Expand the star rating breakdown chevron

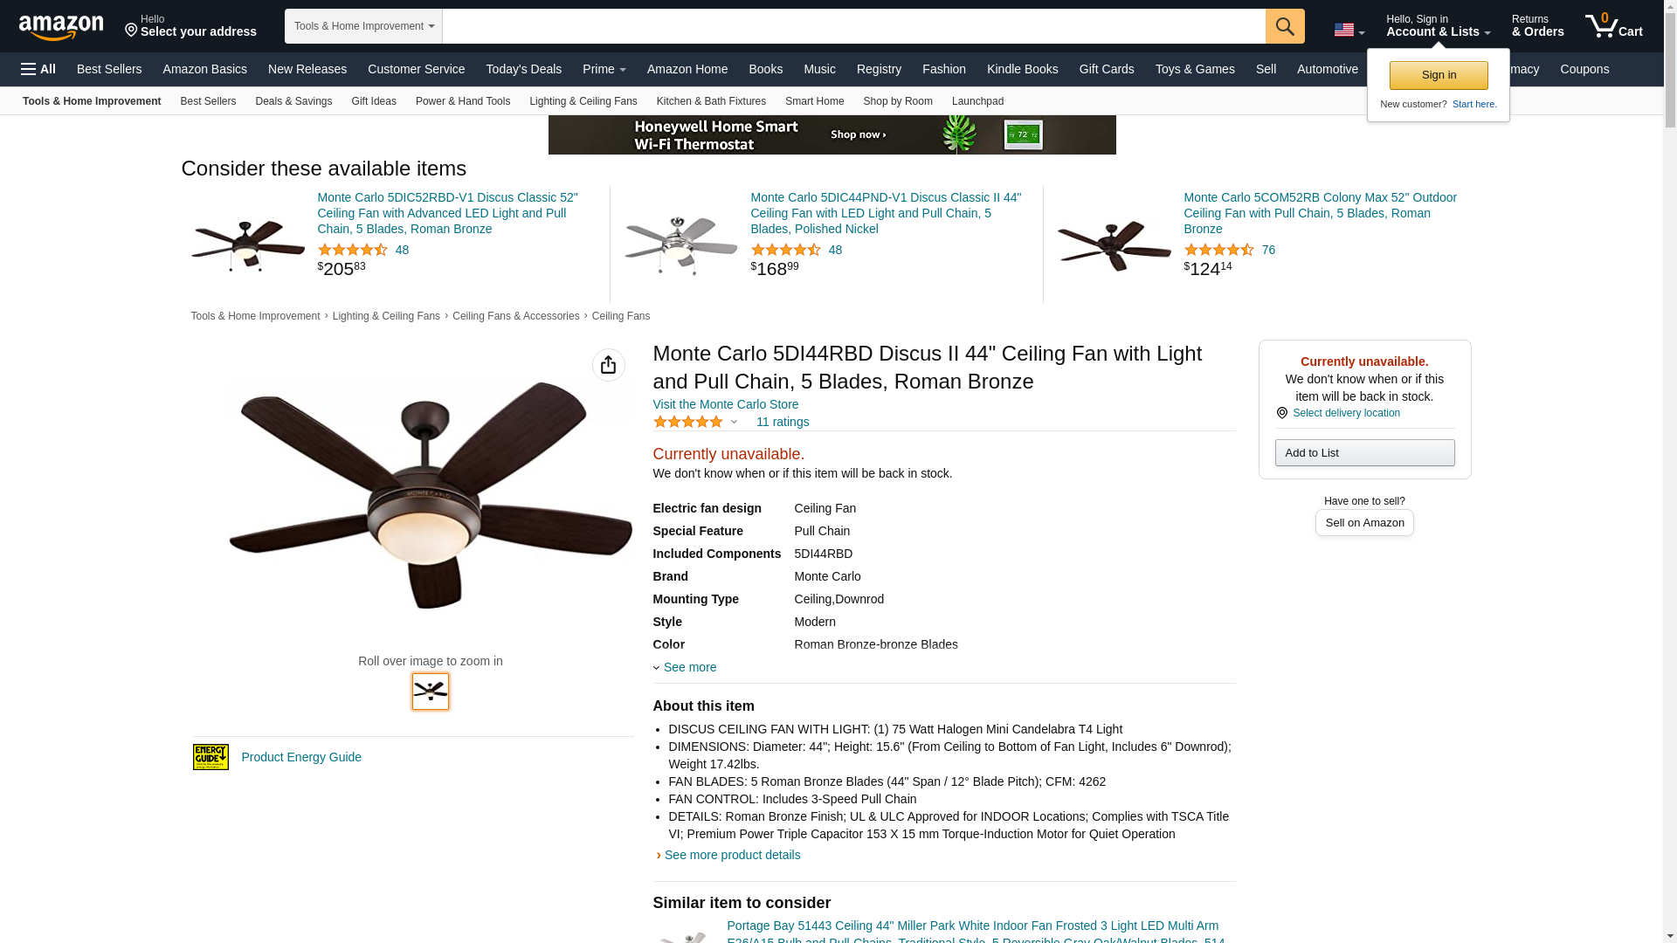pyautogui.click(x=734, y=423)
